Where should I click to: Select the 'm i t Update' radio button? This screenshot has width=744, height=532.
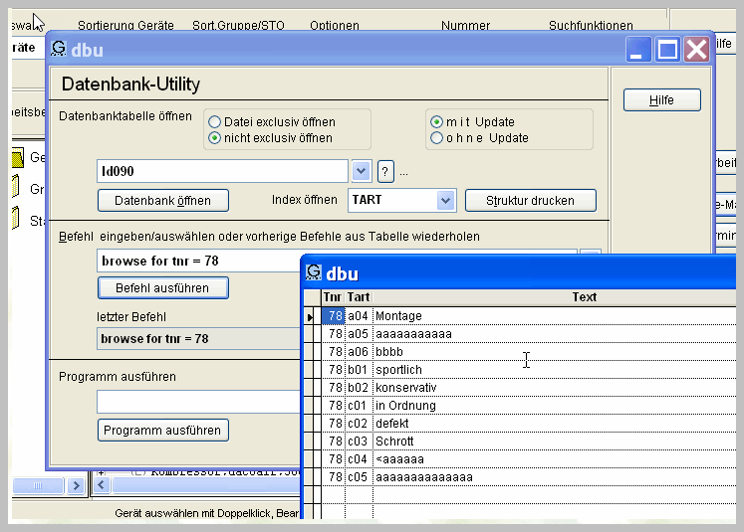[437, 122]
